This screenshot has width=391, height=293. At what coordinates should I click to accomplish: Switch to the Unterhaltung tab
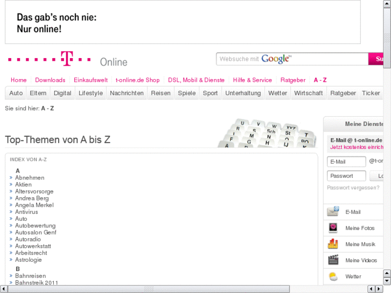pyautogui.click(x=243, y=93)
